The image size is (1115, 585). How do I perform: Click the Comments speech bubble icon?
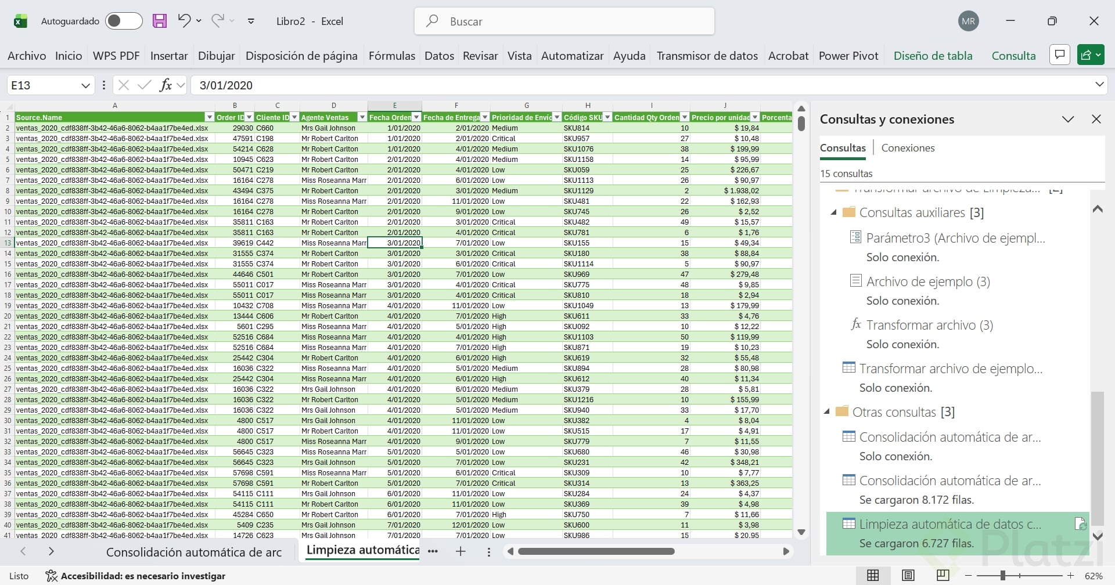pos(1059,55)
